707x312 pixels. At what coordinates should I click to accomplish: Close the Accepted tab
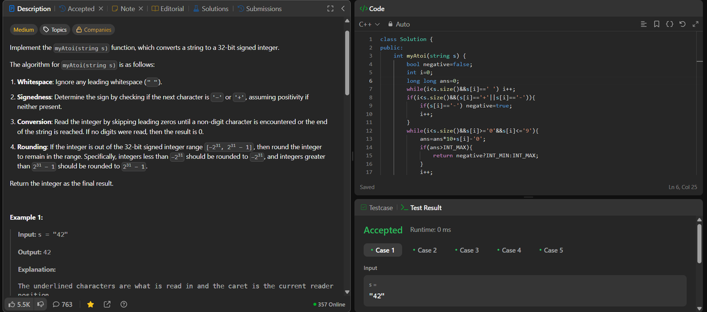[x=101, y=9]
